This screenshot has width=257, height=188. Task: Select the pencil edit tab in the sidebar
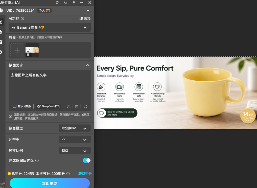tap(1, 22)
